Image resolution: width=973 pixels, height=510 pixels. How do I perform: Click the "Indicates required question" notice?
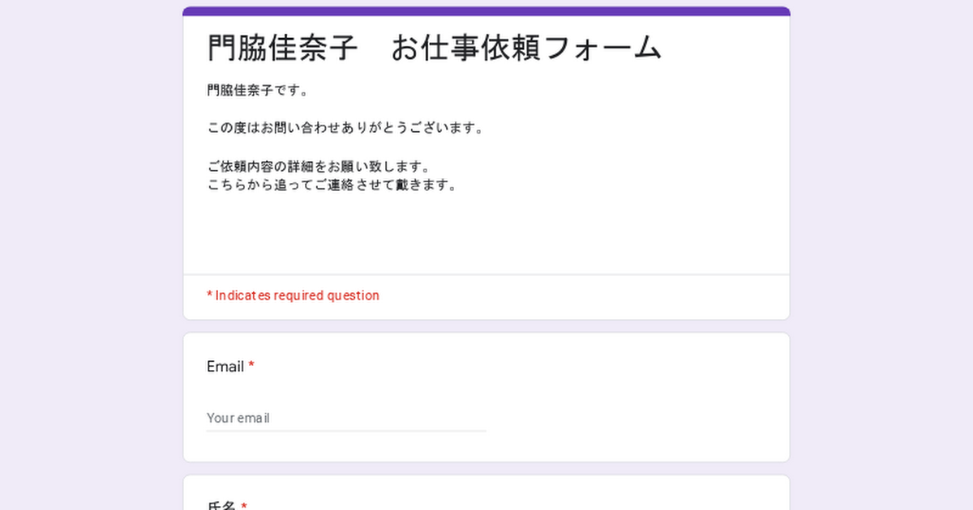point(297,295)
